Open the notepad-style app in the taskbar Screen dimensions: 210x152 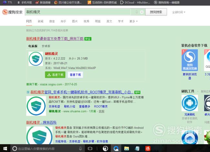[x=137, y=148]
